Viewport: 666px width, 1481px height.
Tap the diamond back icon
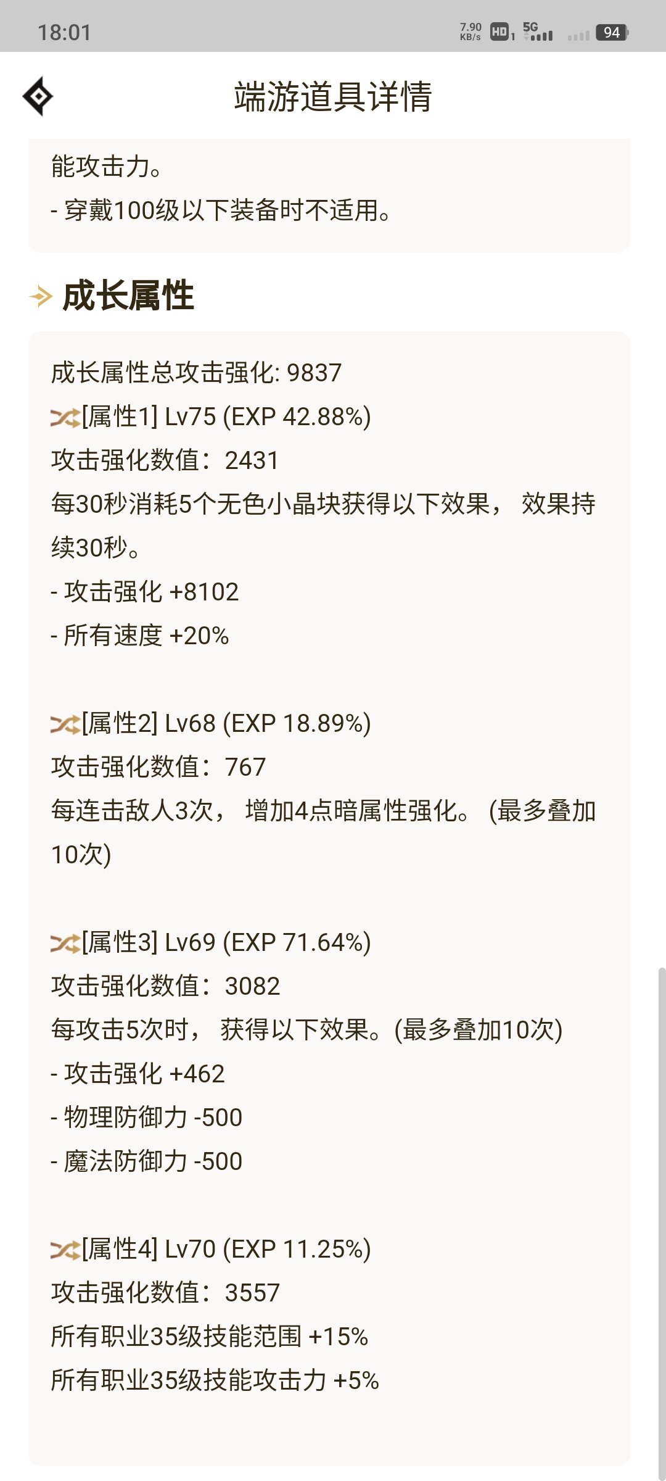point(38,96)
